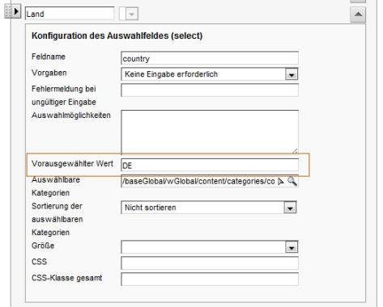Click the magnifier icon beside category path

pos(292,181)
